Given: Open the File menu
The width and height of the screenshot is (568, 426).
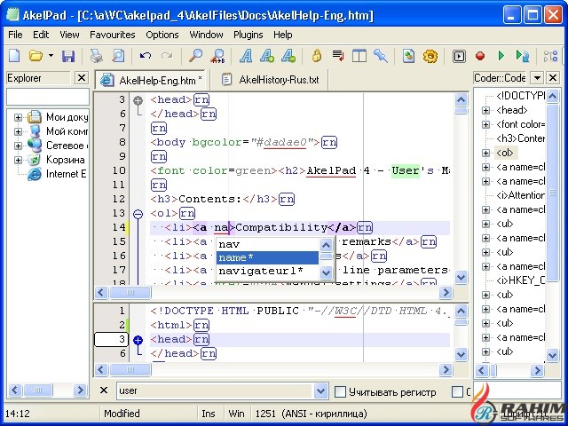Looking at the screenshot, I should point(15,35).
